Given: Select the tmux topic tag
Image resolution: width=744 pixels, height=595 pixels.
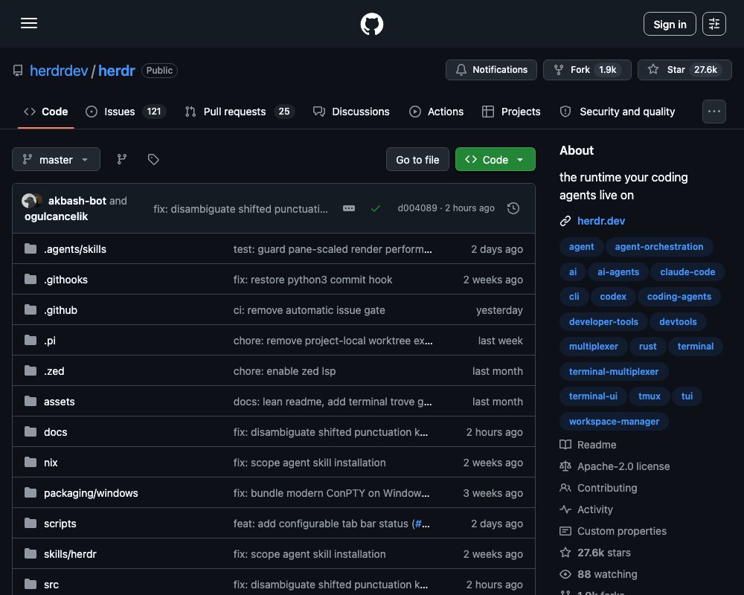Looking at the screenshot, I should [x=649, y=396].
